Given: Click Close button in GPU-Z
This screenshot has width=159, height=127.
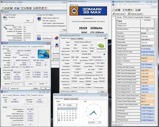Looking at the screenshot, I should click(x=102, y=92).
